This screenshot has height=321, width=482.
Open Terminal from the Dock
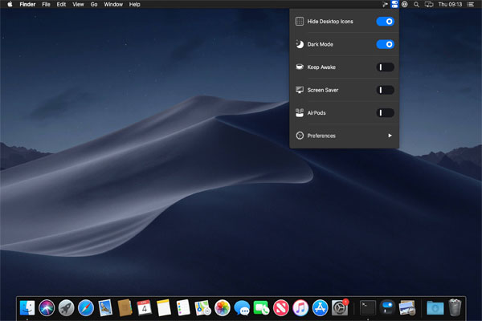366,307
